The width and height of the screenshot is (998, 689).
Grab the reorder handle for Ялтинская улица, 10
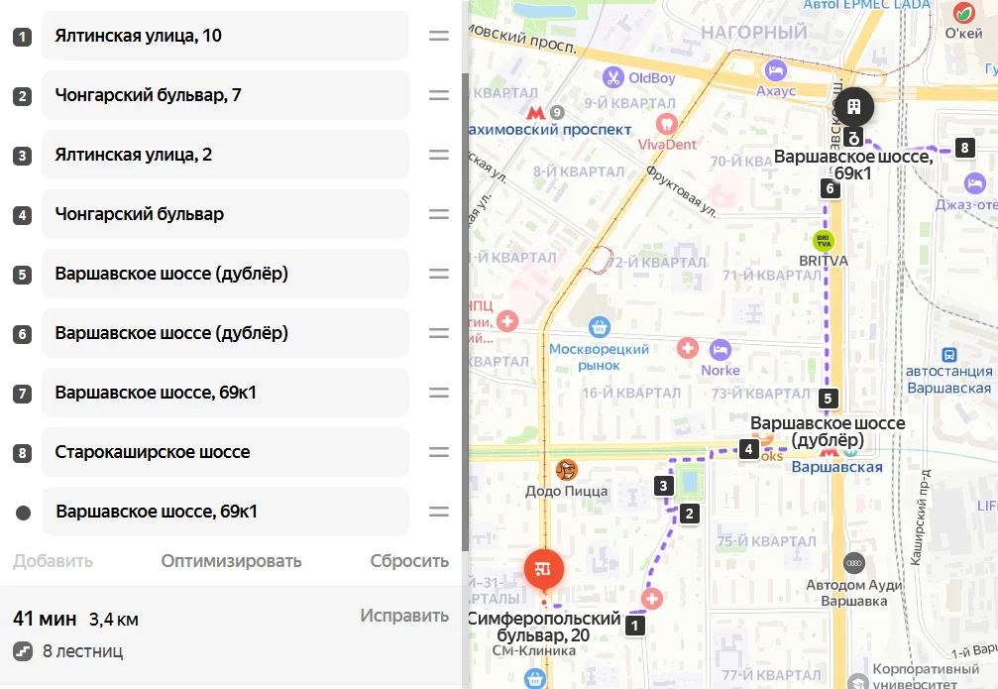pyautogui.click(x=438, y=37)
